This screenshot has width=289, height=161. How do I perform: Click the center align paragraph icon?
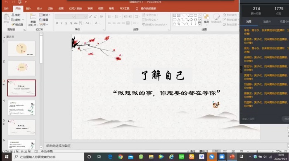[114, 23]
